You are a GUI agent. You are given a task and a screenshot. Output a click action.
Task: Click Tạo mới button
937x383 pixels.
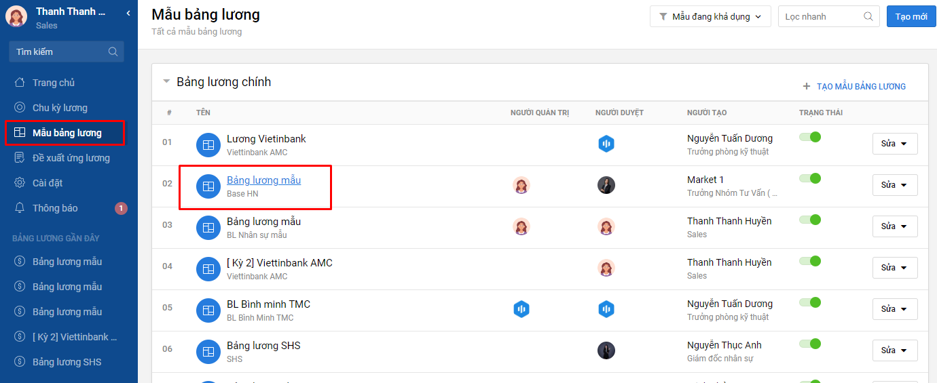coord(911,16)
